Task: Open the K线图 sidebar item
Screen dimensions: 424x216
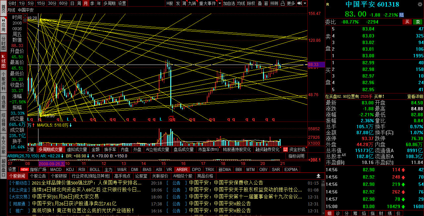Action: 3,61
